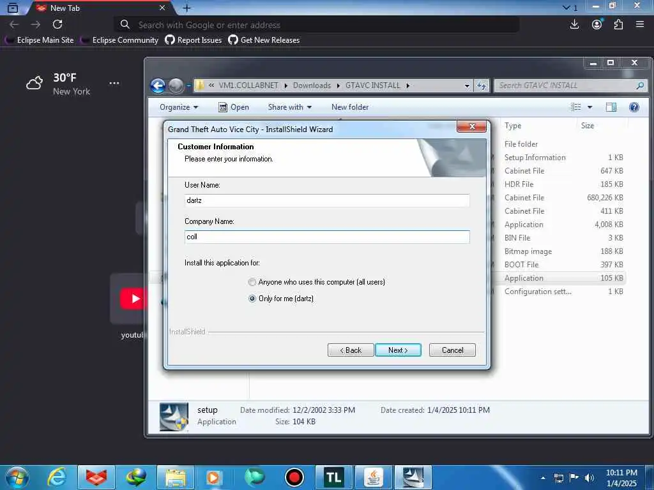Viewport: 654px width, 490px height.
Task: Focus the Search GTAVC INSTALL box
Action: click(570, 85)
